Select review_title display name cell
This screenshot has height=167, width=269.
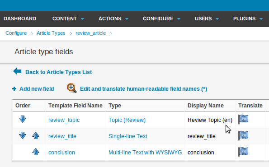click(x=201, y=136)
